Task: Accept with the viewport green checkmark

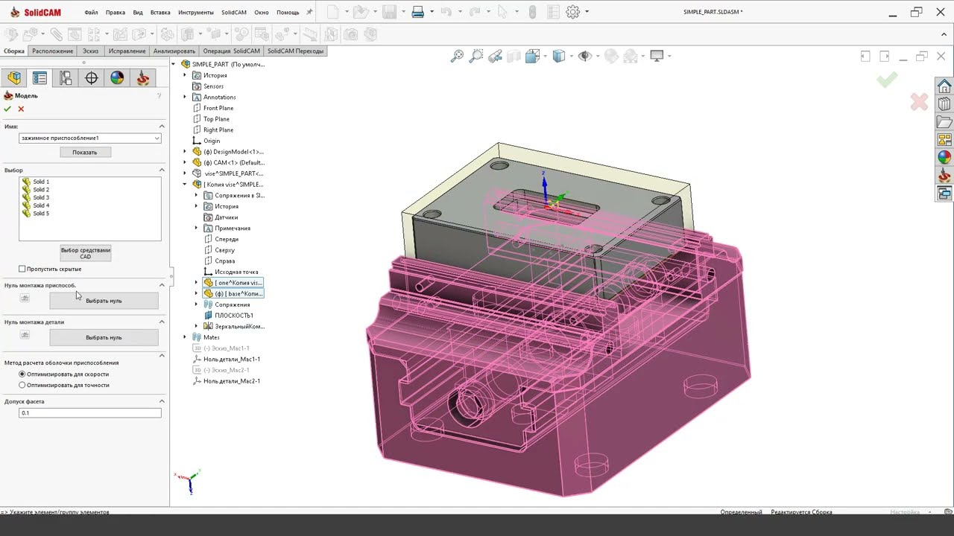Action: point(887,79)
